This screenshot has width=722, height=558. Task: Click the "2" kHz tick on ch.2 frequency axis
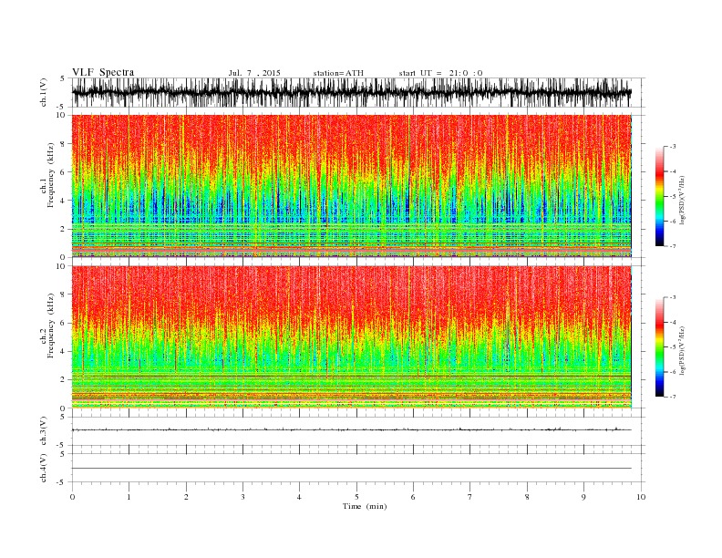point(63,380)
